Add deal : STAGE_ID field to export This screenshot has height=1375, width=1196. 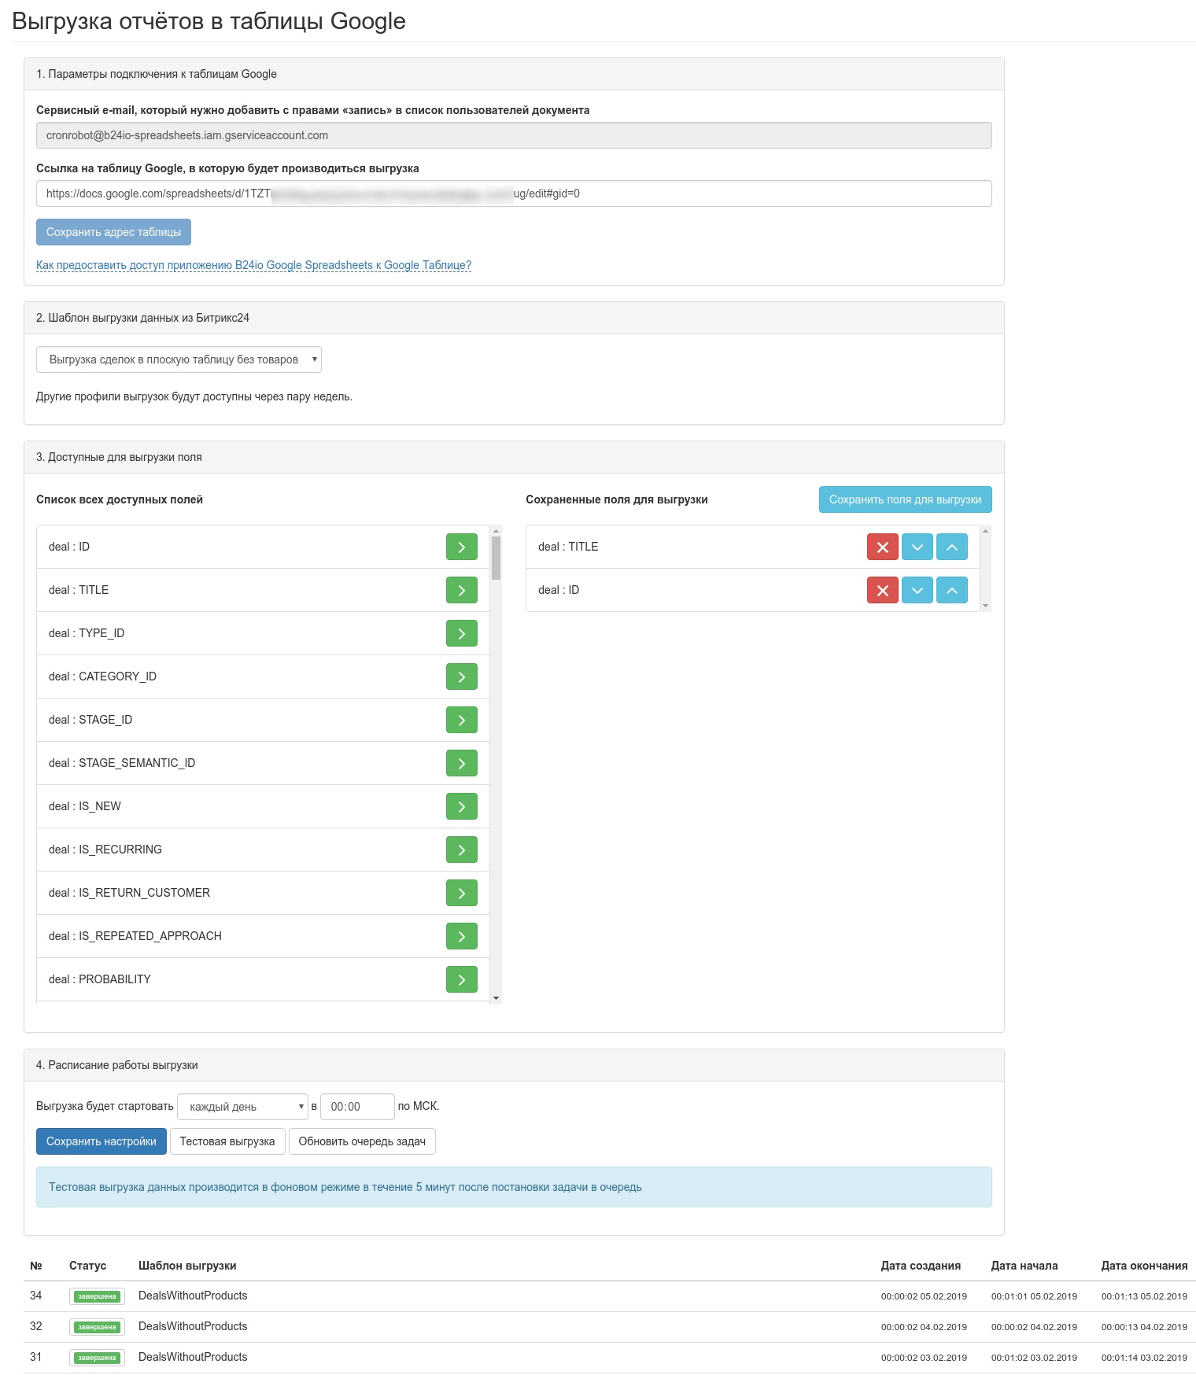click(x=461, y=720)
